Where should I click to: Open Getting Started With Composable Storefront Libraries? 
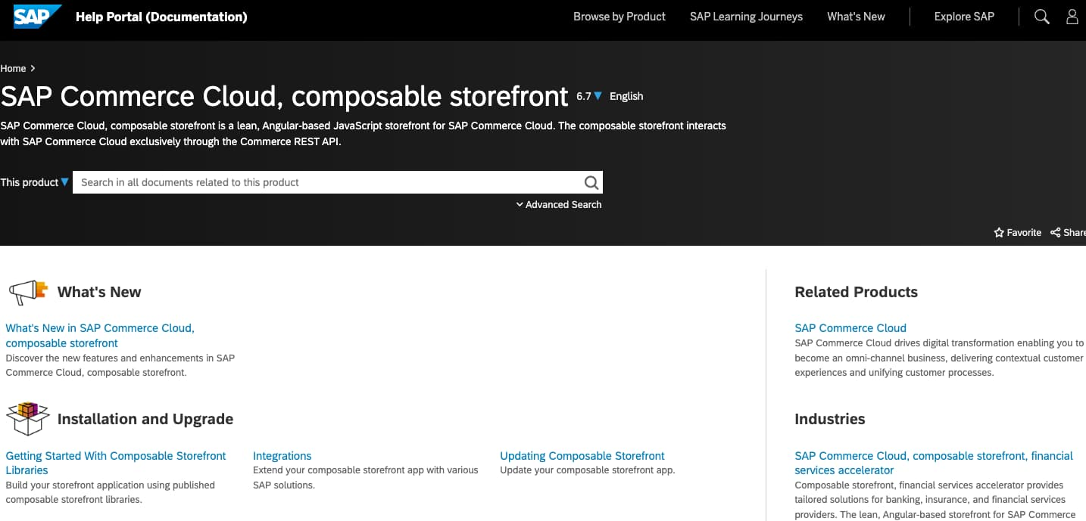click(116, 463)
